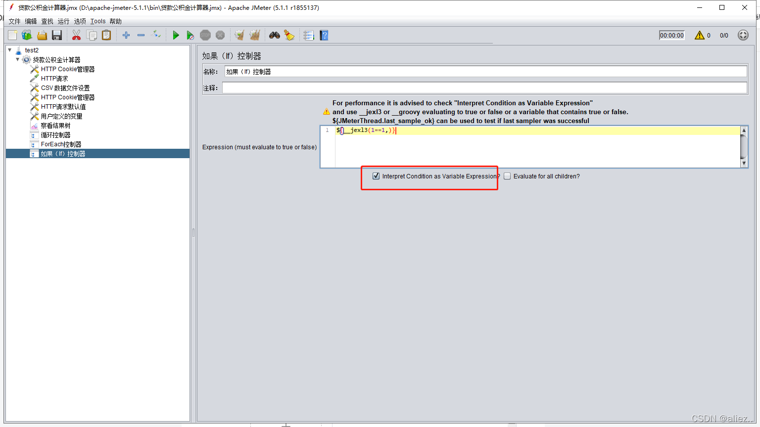Save the test plan with floppy icon
Screen dimensions: 760x427
tap(57, 35)
